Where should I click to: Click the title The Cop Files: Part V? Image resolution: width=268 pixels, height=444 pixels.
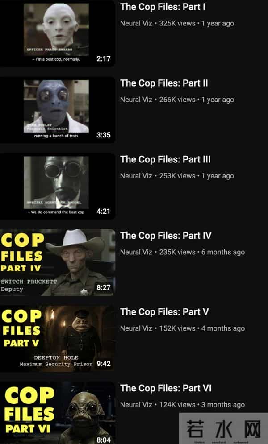[164, 312]
